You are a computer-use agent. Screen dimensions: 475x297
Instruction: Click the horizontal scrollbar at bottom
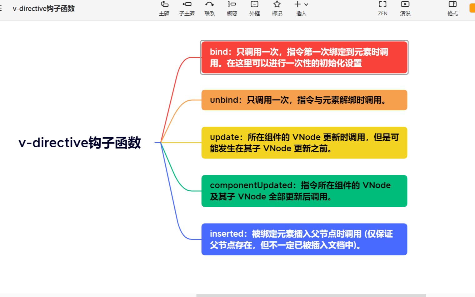click(x=311, y=295)
